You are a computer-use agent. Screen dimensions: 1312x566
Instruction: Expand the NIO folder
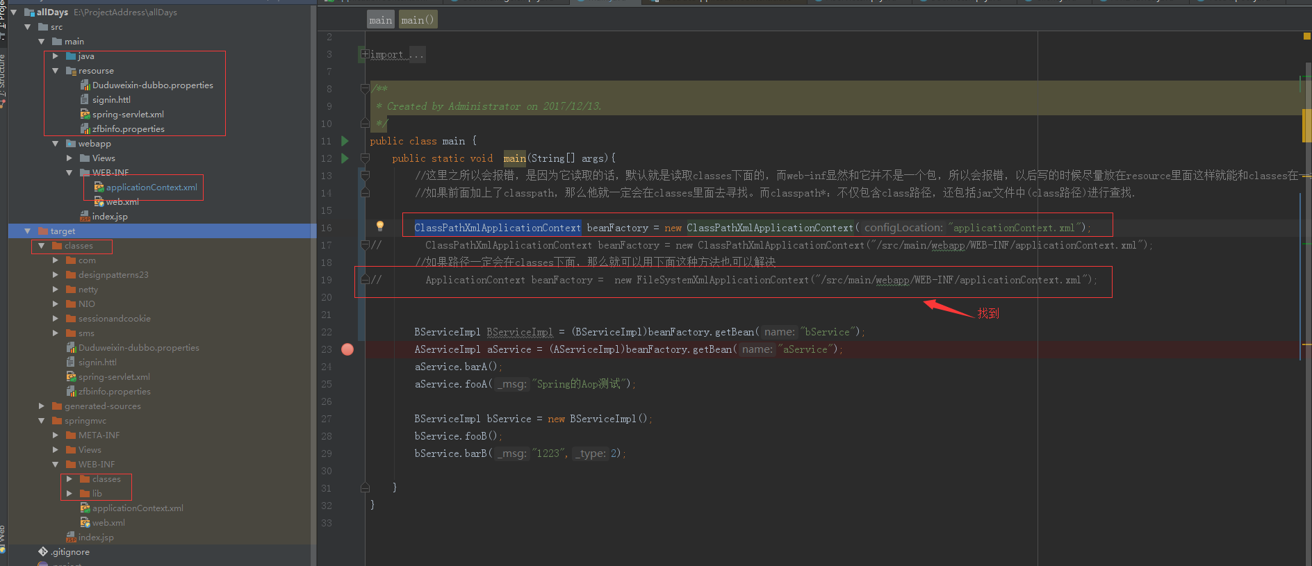pyautogui.click(x=55, y=303)
